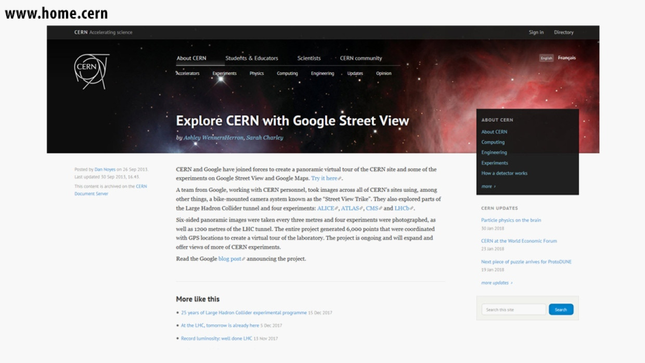The width and height of the screenshot is (645, 363).
Task: Open 'How a detector works' sidebar link
Action: pyautogui.click(x=504, y=173)
